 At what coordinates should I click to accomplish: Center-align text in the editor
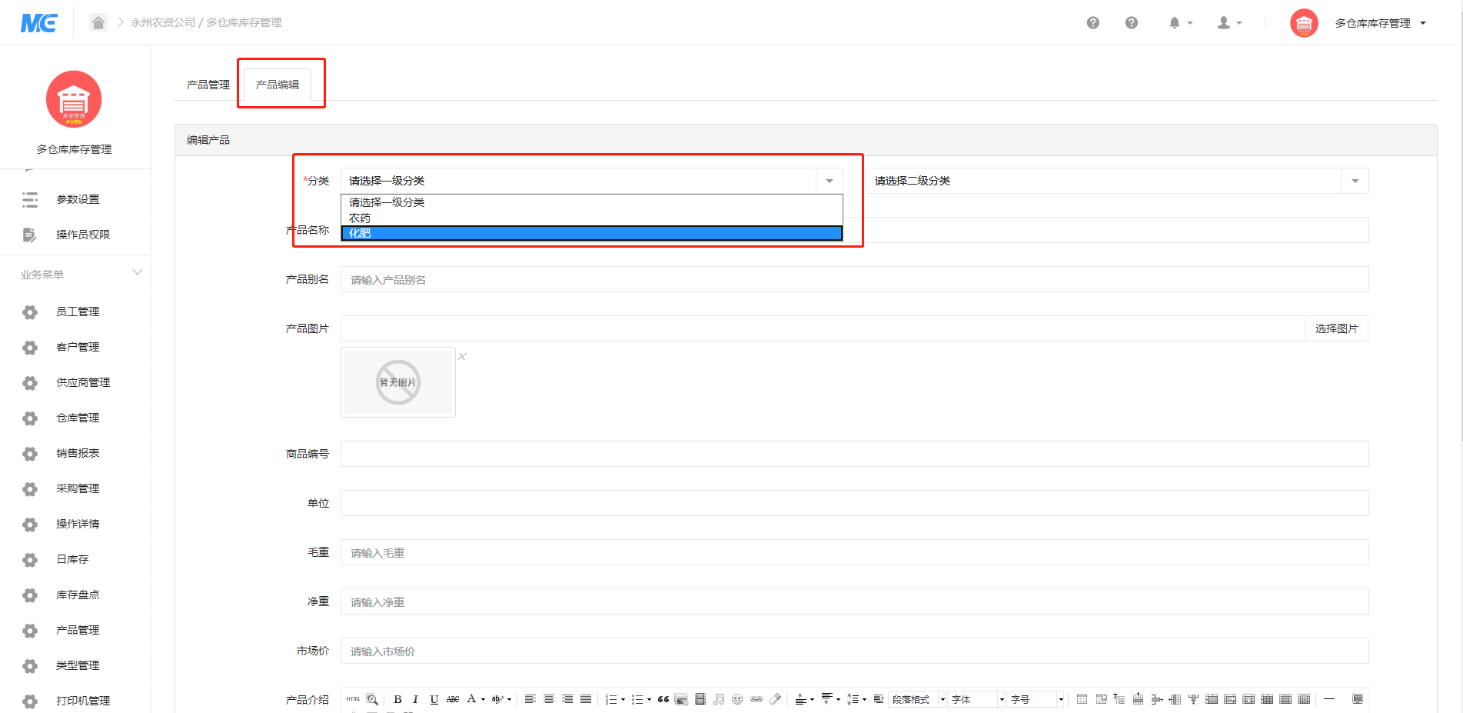(x=549, y=699)
